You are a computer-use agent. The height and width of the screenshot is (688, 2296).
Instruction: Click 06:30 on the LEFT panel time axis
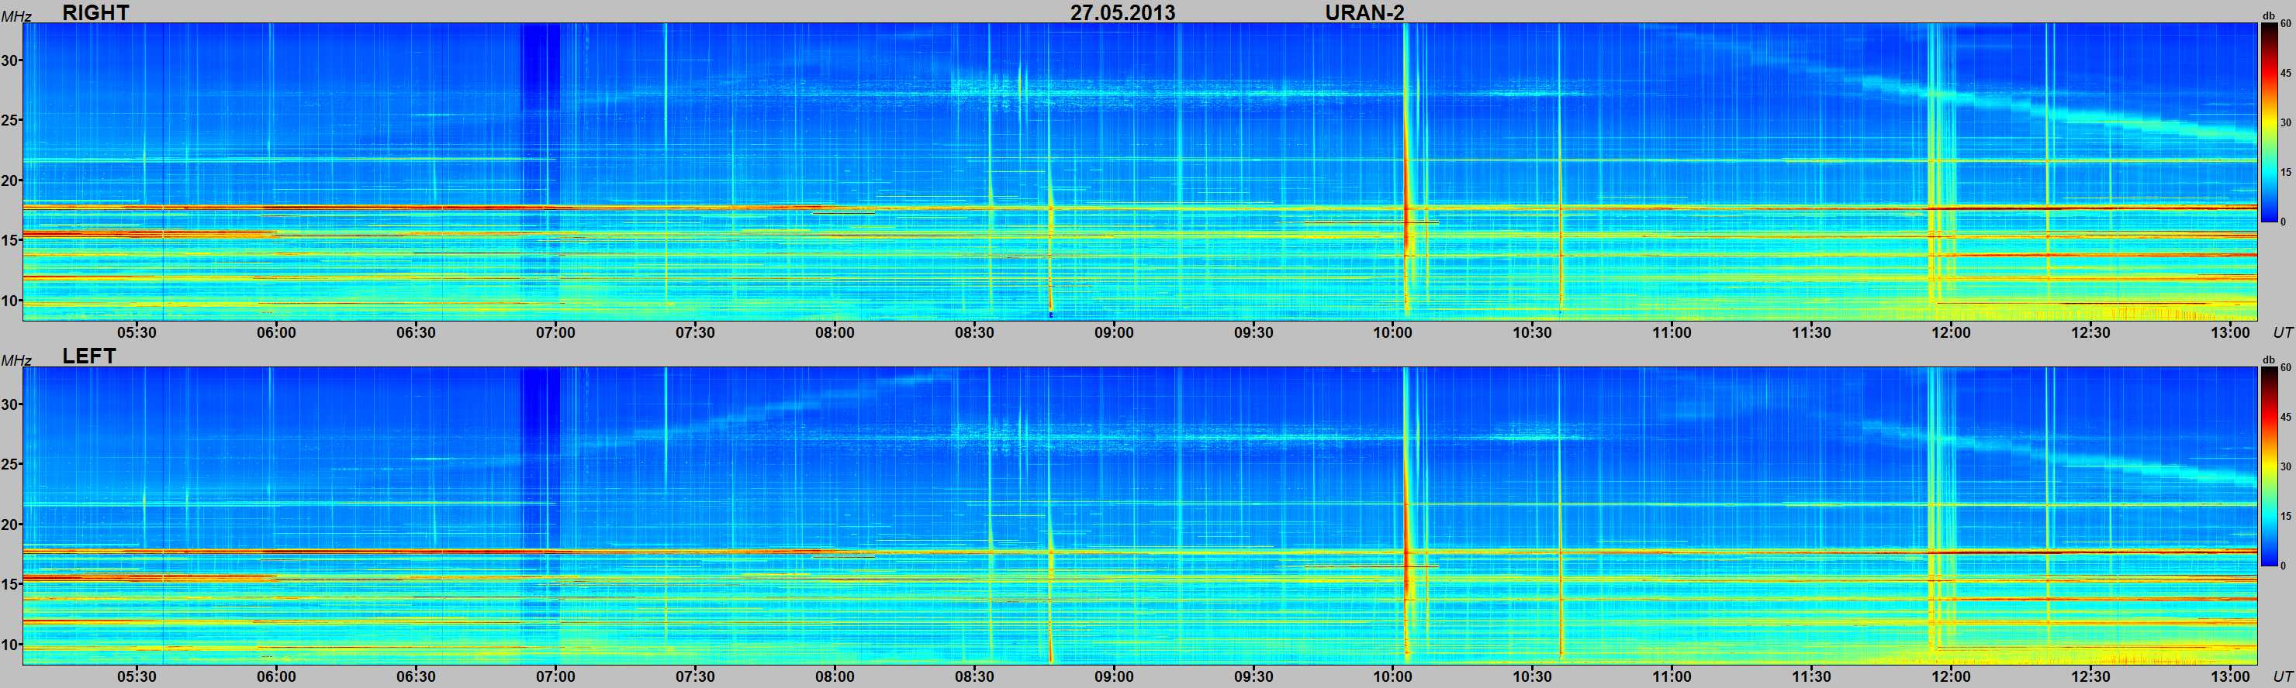click(417, 676)
